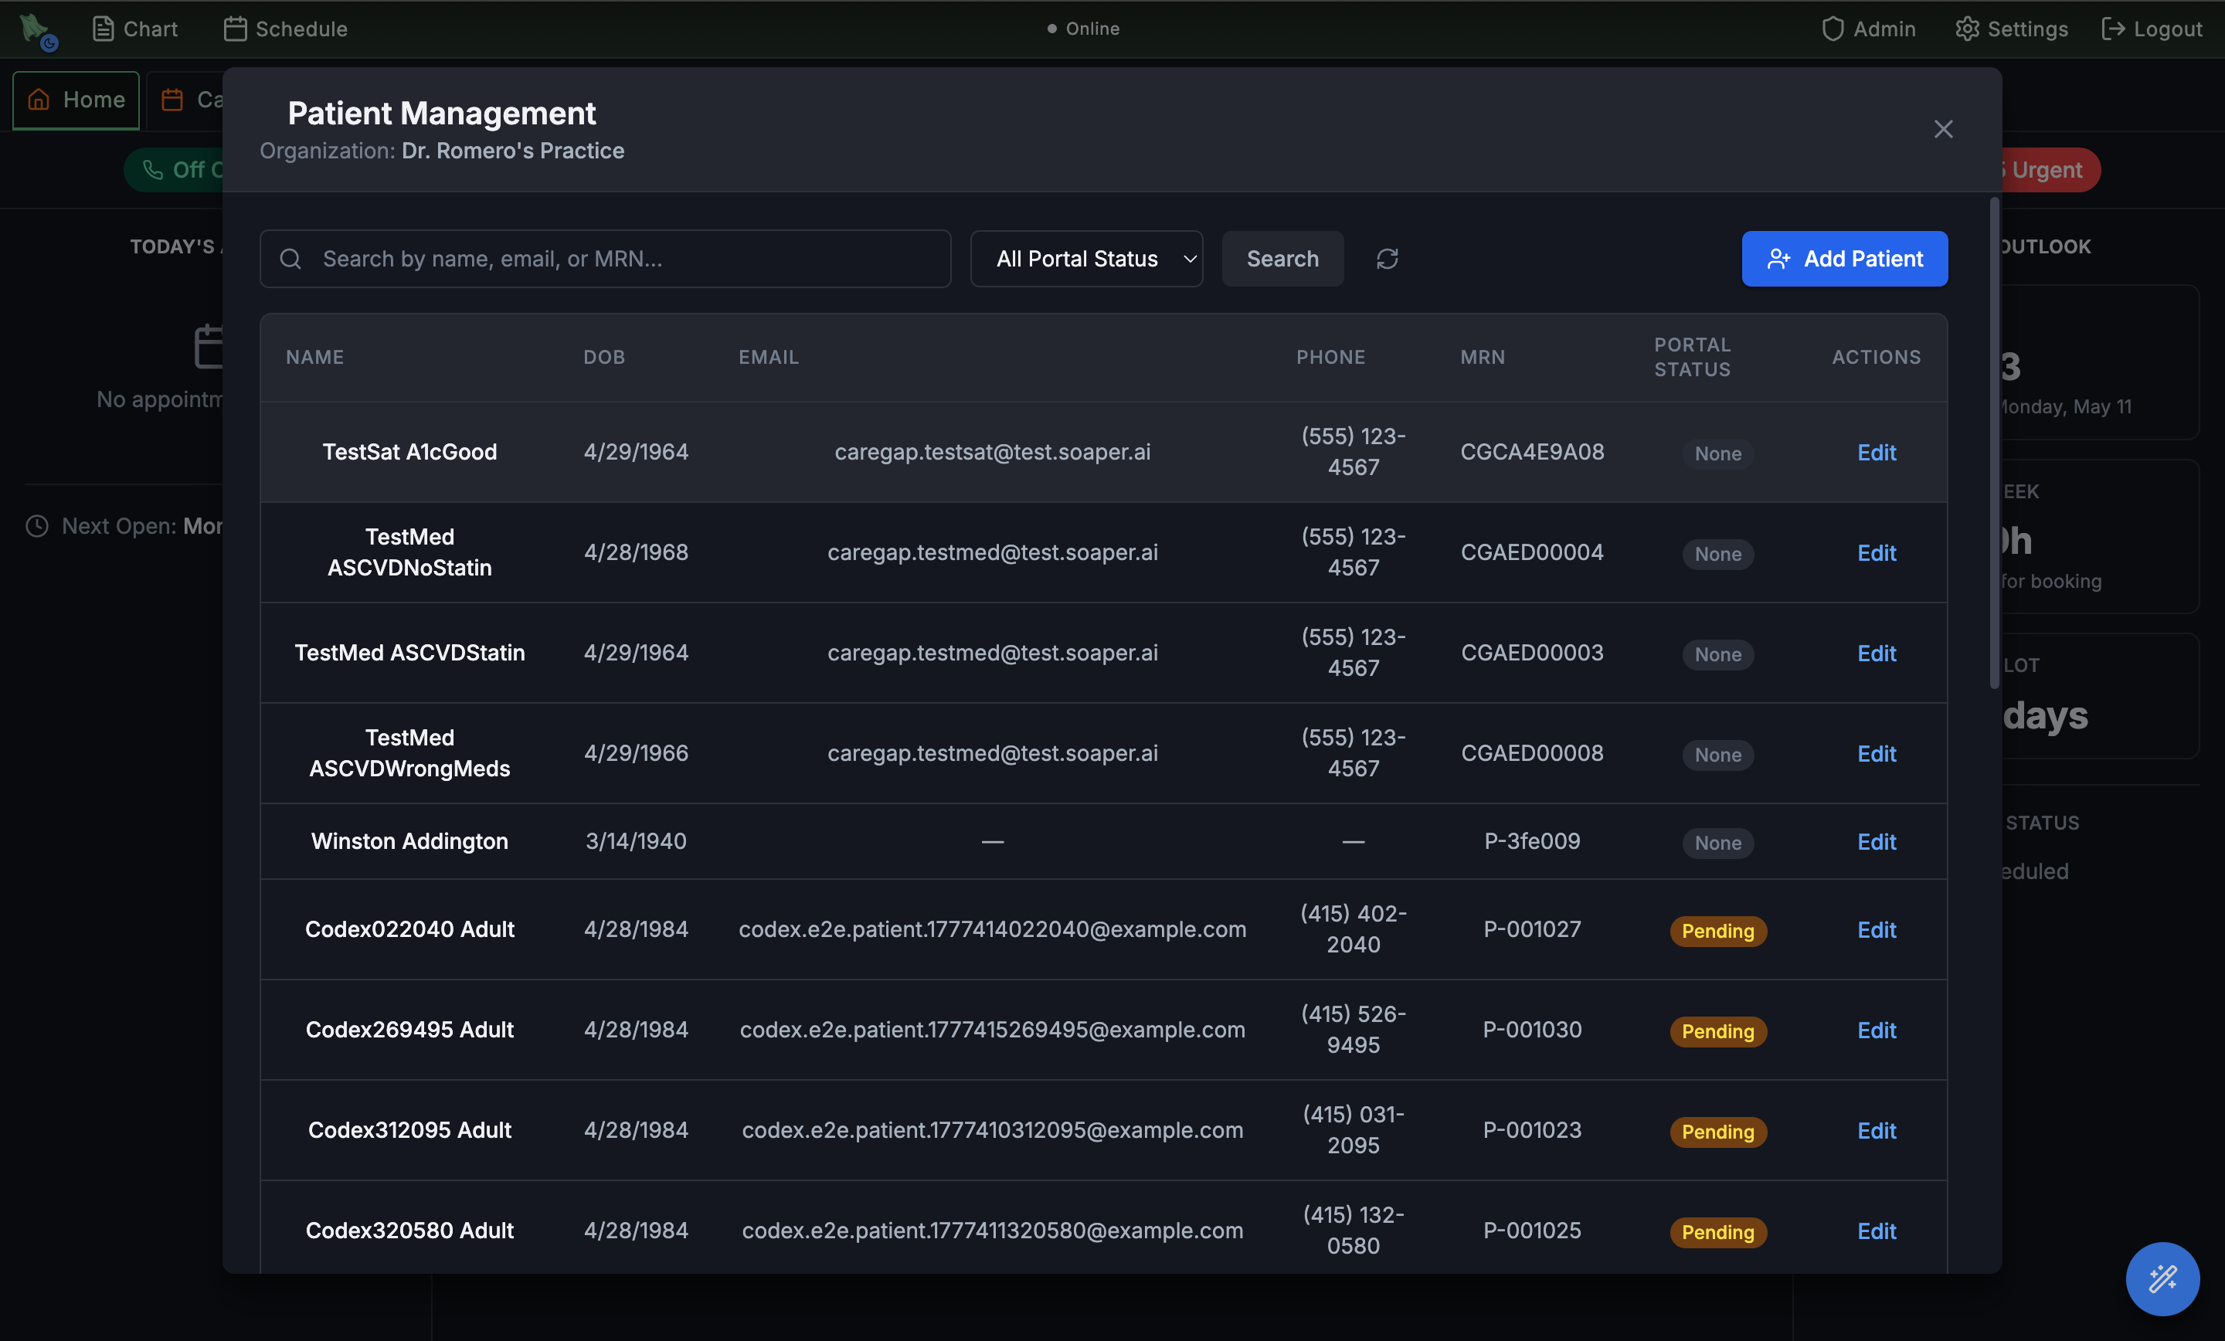
Task: Edit the Codex022040 Adult patient
Action: tap(1877, 930)
